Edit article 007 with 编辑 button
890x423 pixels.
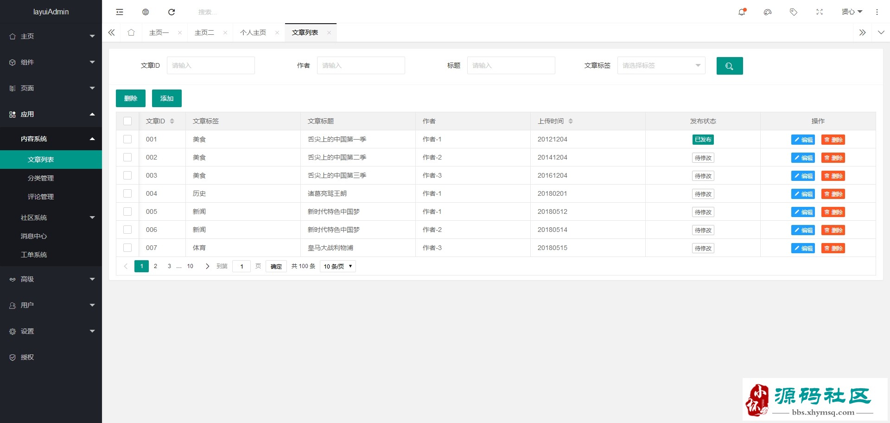(x=803, y=248)
